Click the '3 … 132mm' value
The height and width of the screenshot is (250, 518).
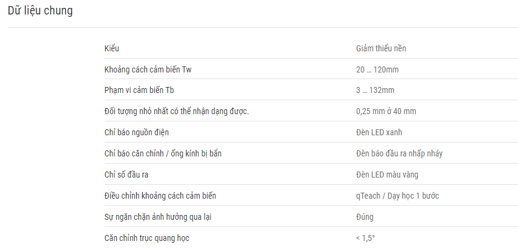(x=375, y=91)
